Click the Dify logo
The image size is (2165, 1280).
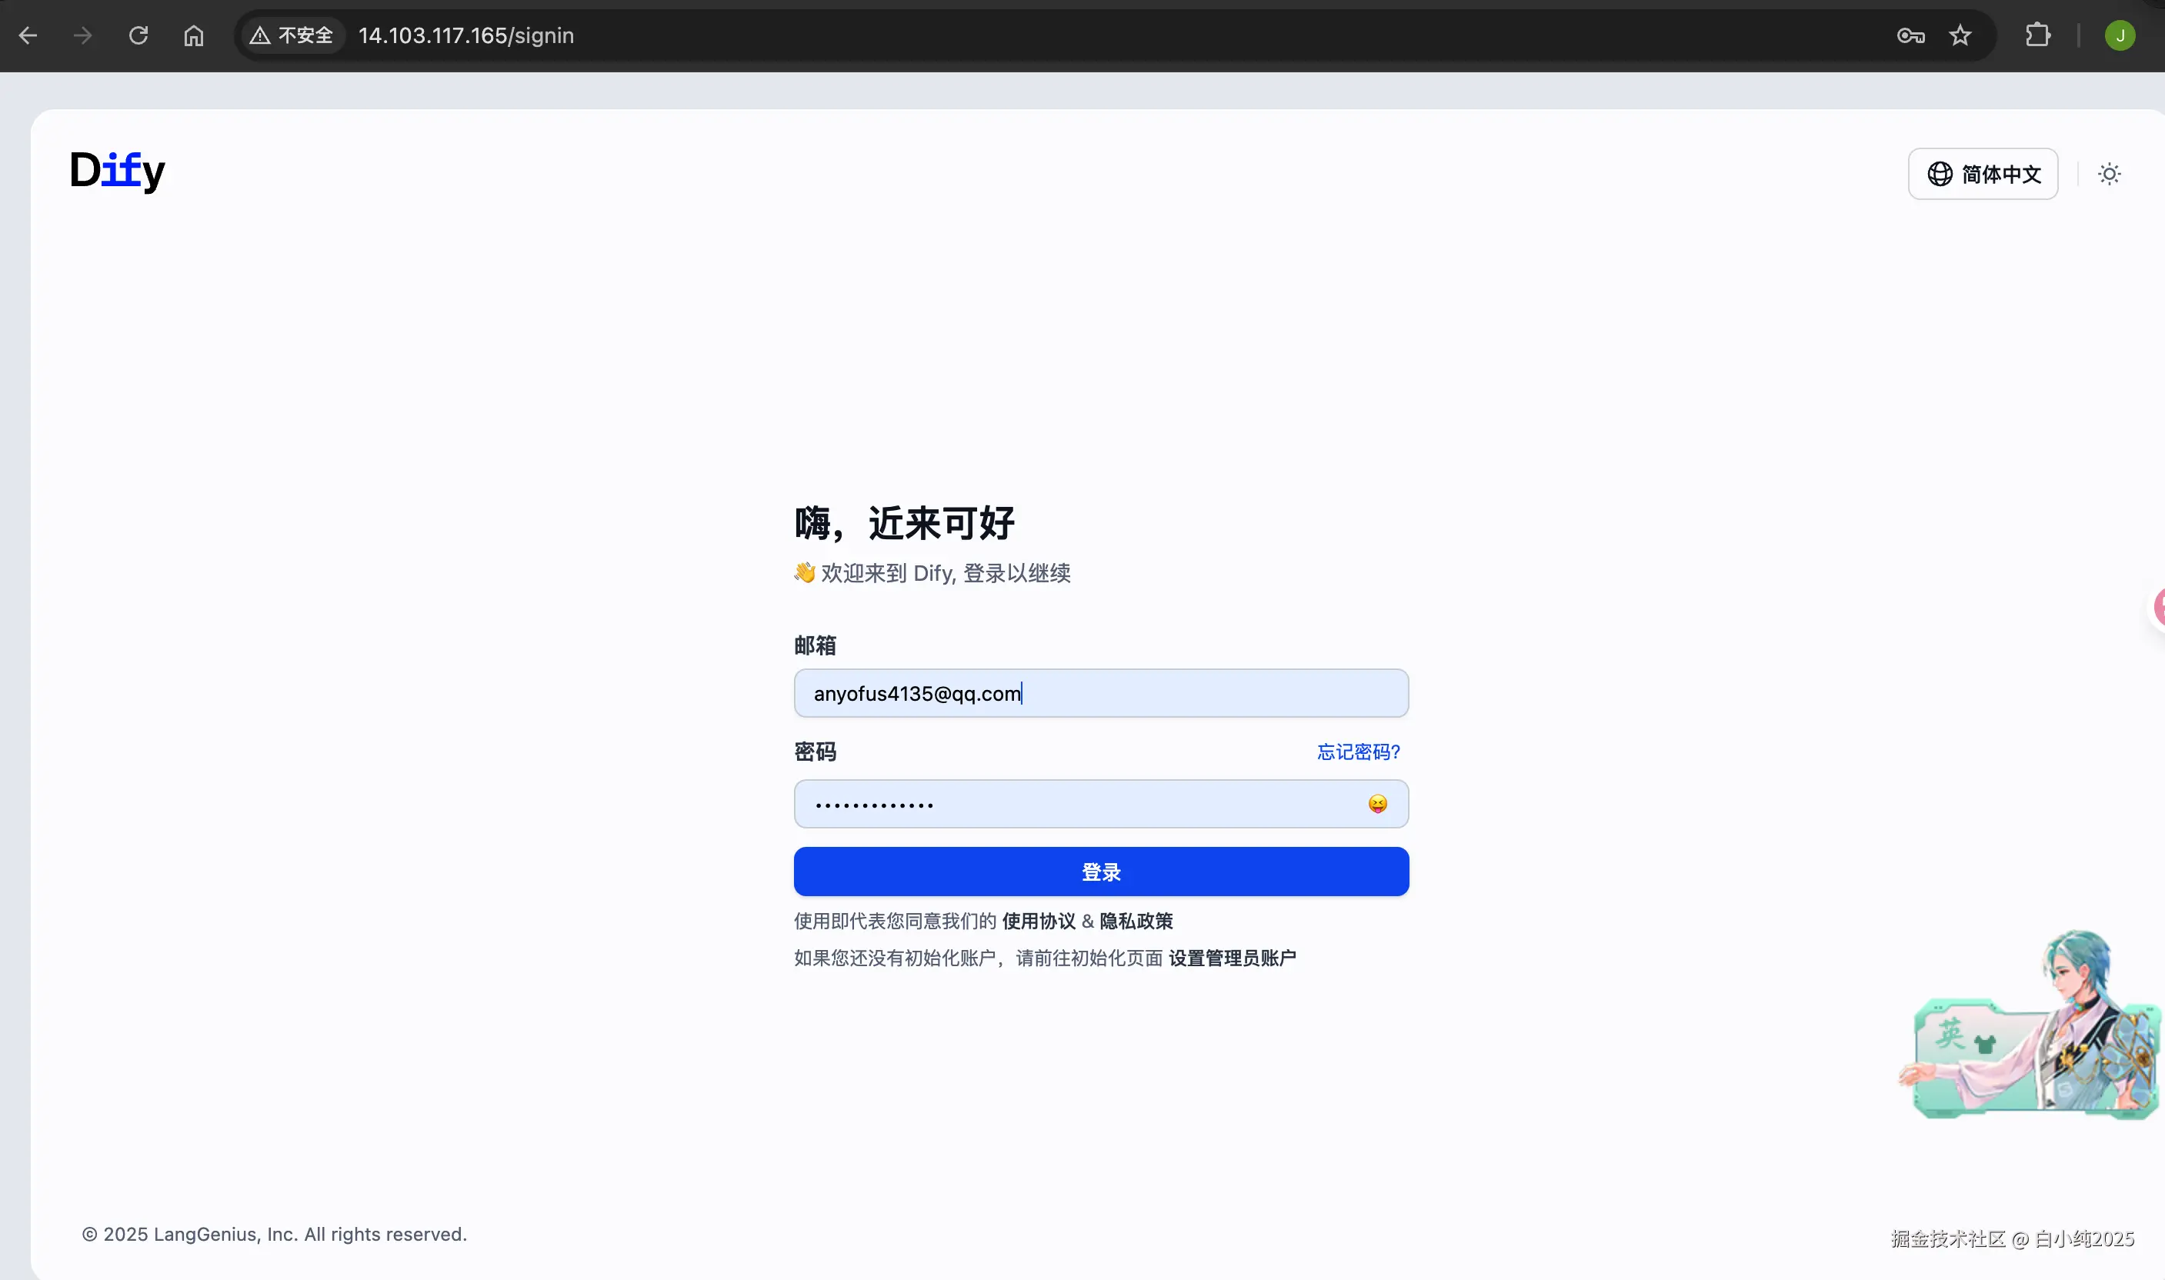pyautogui.click(x=117, y=171)
